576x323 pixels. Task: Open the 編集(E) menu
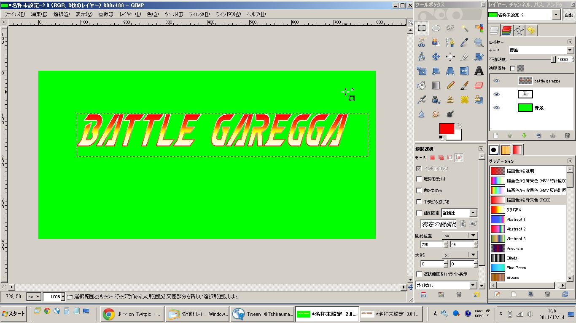pyautogui.click(x=39, y=14)
